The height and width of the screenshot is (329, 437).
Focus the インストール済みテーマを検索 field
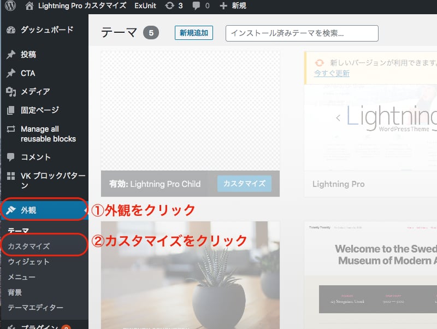[x=302, y=33]
